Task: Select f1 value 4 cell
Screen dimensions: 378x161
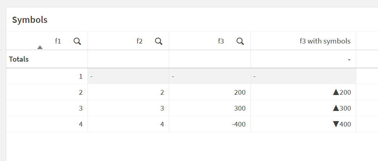Action: point(47,124)
